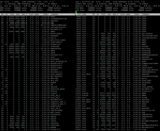
Task: Click the 'a3gblink_t' command
Action: click(x=56, y=106)
